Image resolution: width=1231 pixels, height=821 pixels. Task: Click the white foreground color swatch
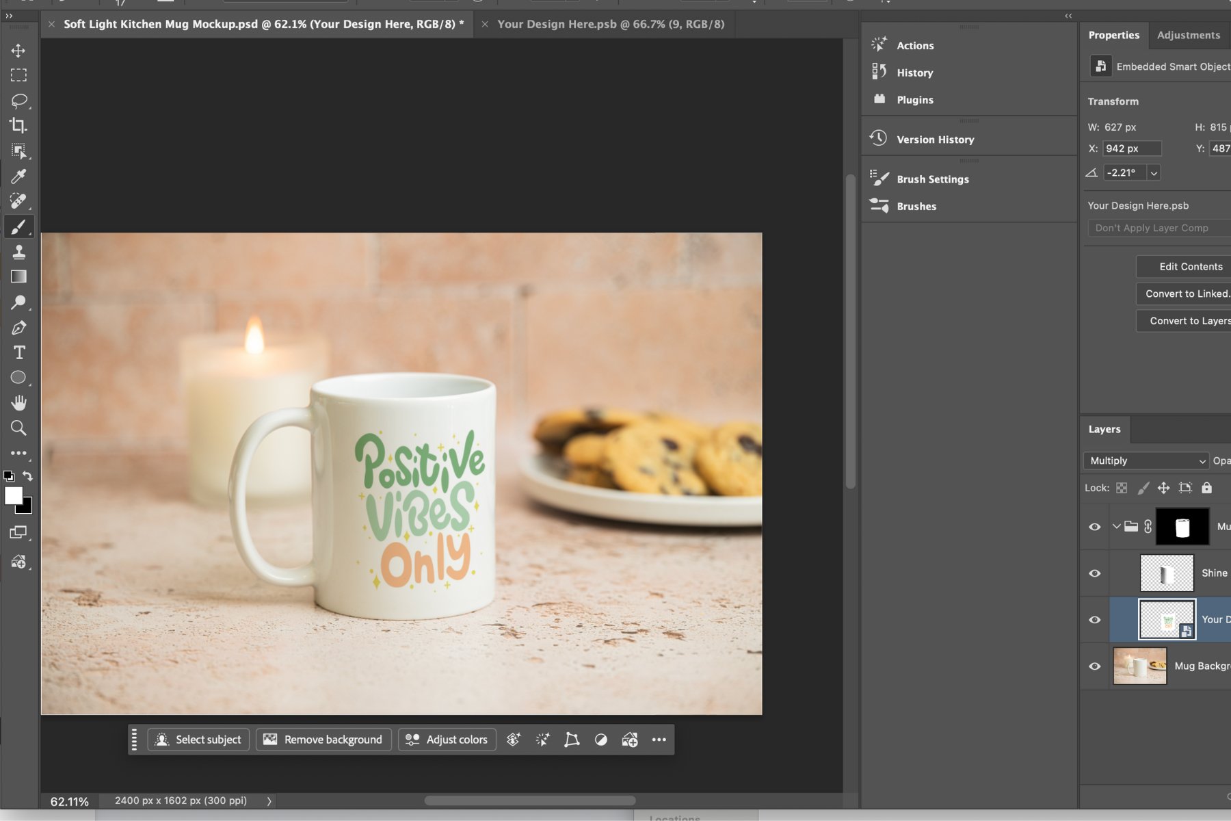[13, 496]
